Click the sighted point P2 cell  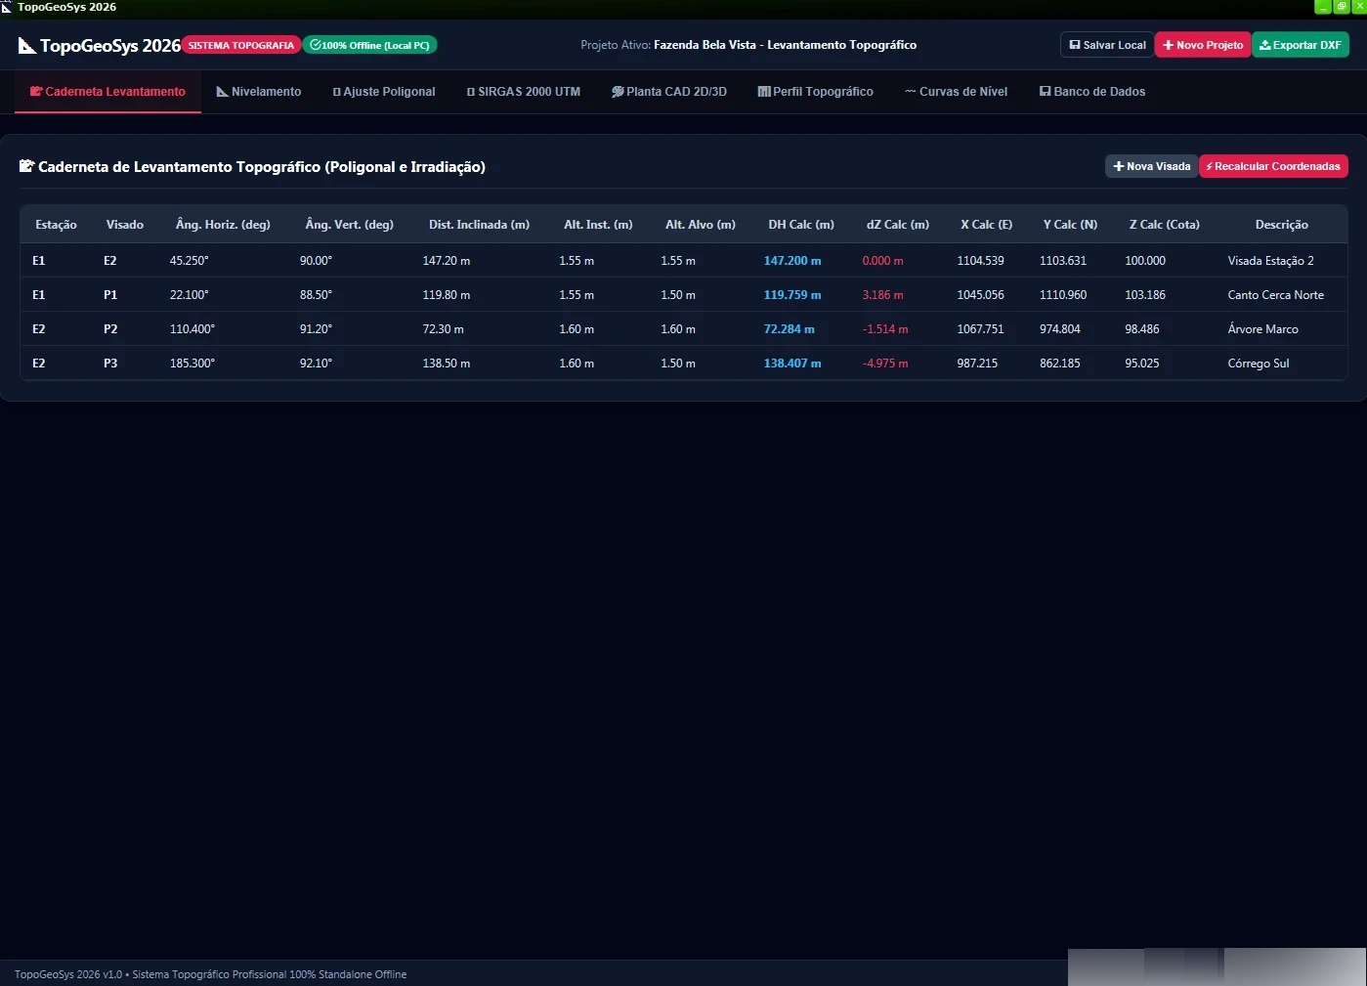point(110,329)
